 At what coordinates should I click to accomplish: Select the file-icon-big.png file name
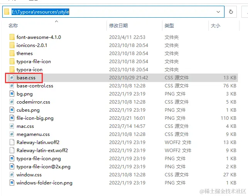(35, 118)
